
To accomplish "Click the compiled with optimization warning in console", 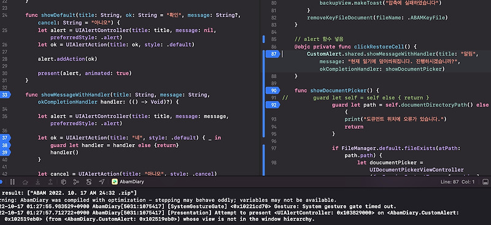I will (x=168, y=200).
